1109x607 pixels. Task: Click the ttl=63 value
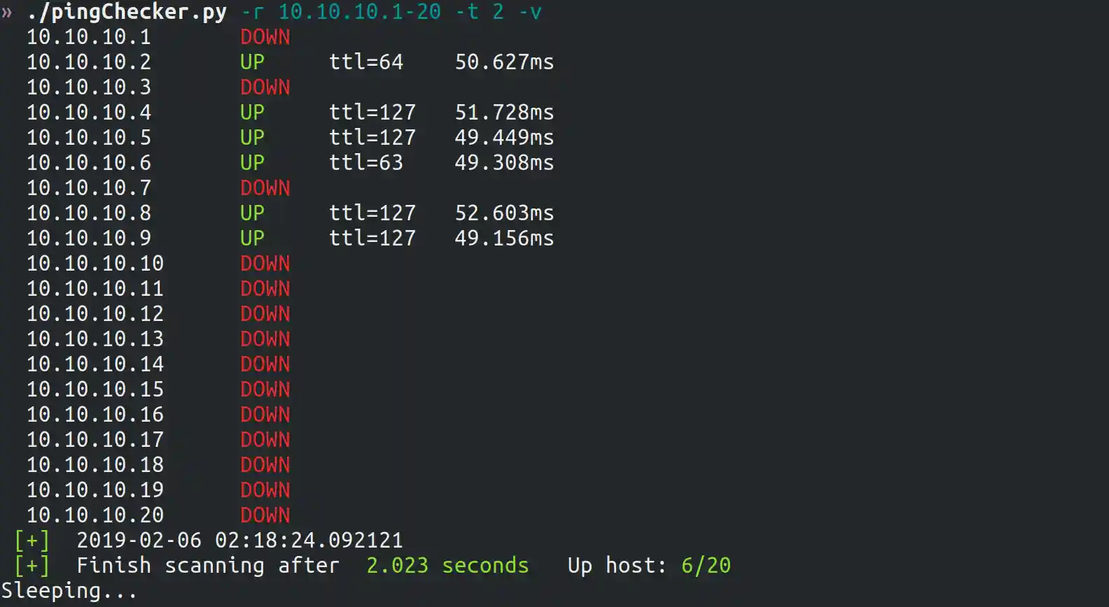coord(366,163)
